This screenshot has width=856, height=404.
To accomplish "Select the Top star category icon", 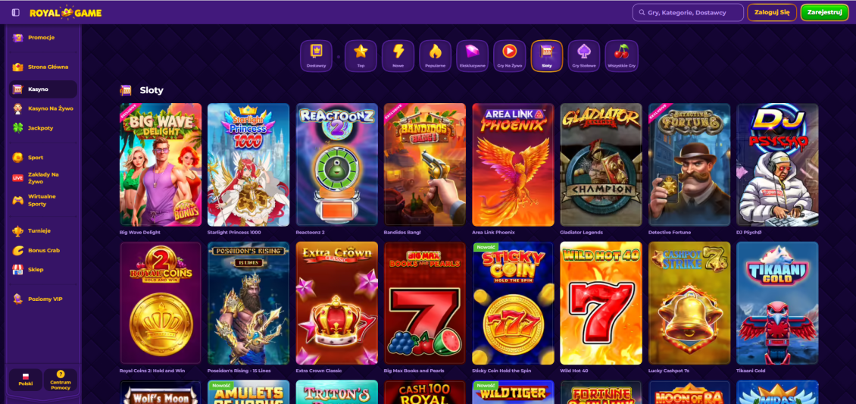I will click(x=361, y=55).
